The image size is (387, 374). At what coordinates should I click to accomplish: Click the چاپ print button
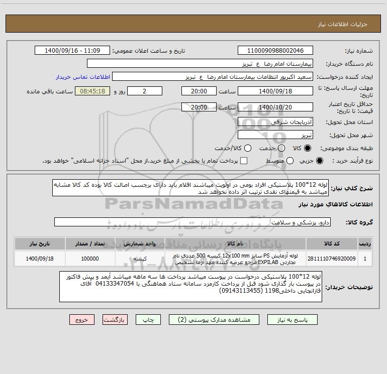click(148, 320)
